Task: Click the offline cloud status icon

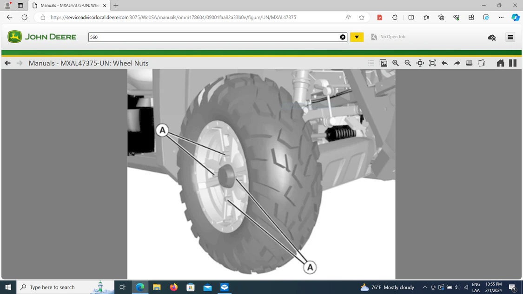Action: 492,37
